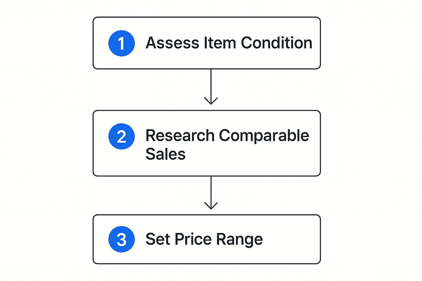The height and width of the screenshot is (281, 422).
Task: Click the word "Set" in step 3
Action: pos(158,239)
